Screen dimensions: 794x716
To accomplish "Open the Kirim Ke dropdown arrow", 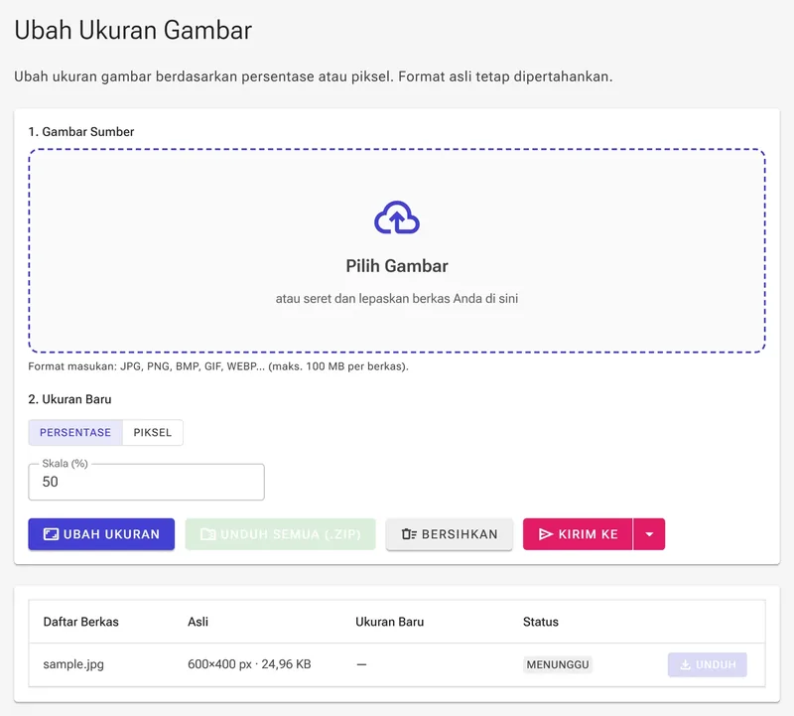I will [649, 534].
